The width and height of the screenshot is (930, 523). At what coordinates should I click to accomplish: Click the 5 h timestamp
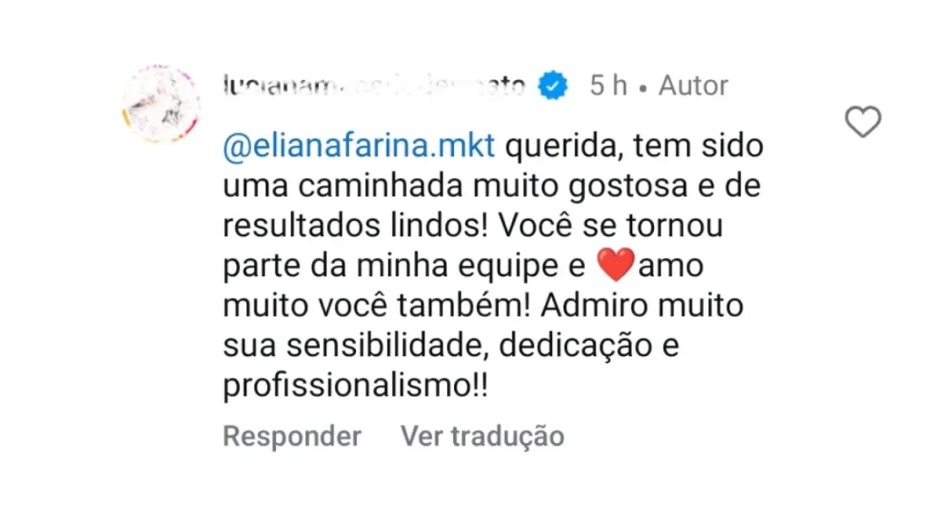click(x=608, y=85)
